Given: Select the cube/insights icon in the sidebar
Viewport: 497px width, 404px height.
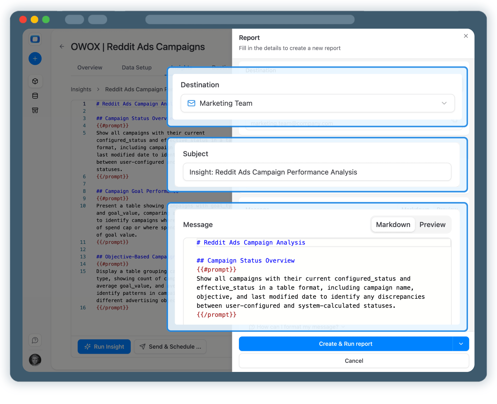Looking at the screenshot, I should point(35,81).
